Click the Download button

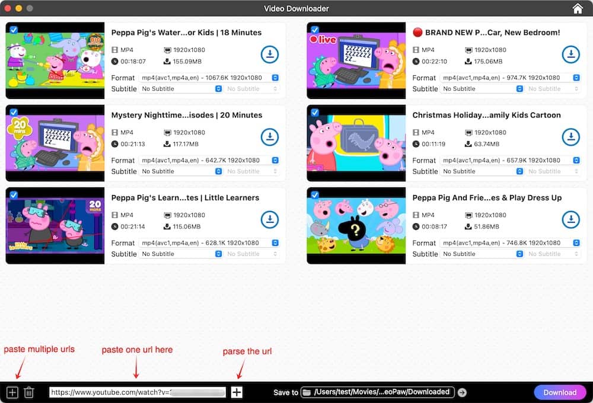[x=560, y=392]
